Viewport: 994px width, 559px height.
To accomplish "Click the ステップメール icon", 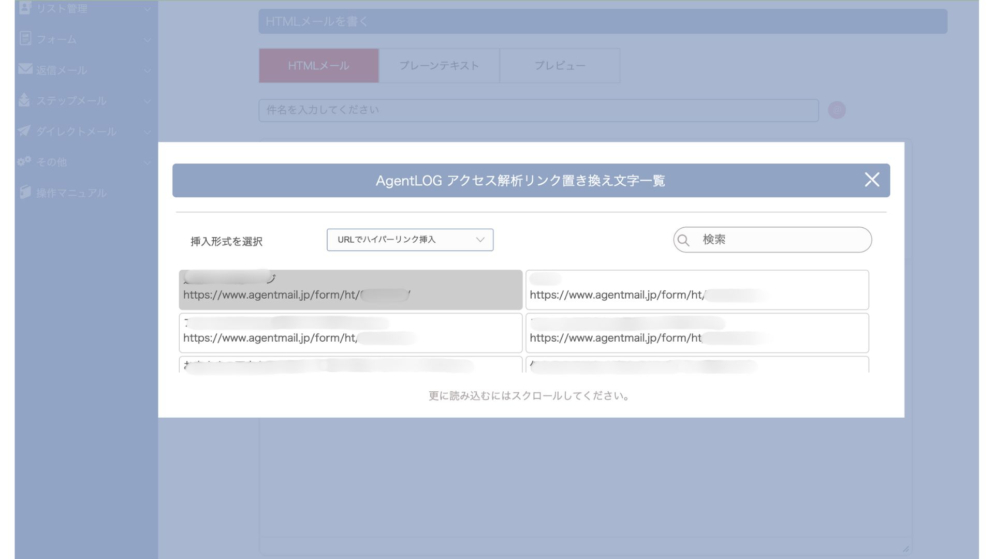I will (x=24, y=99).
